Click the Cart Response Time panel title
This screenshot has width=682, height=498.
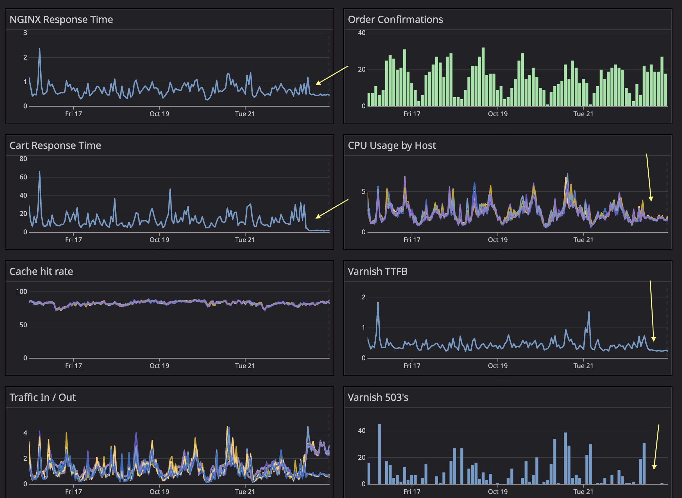pyautogui.click(x=55, y=145)
